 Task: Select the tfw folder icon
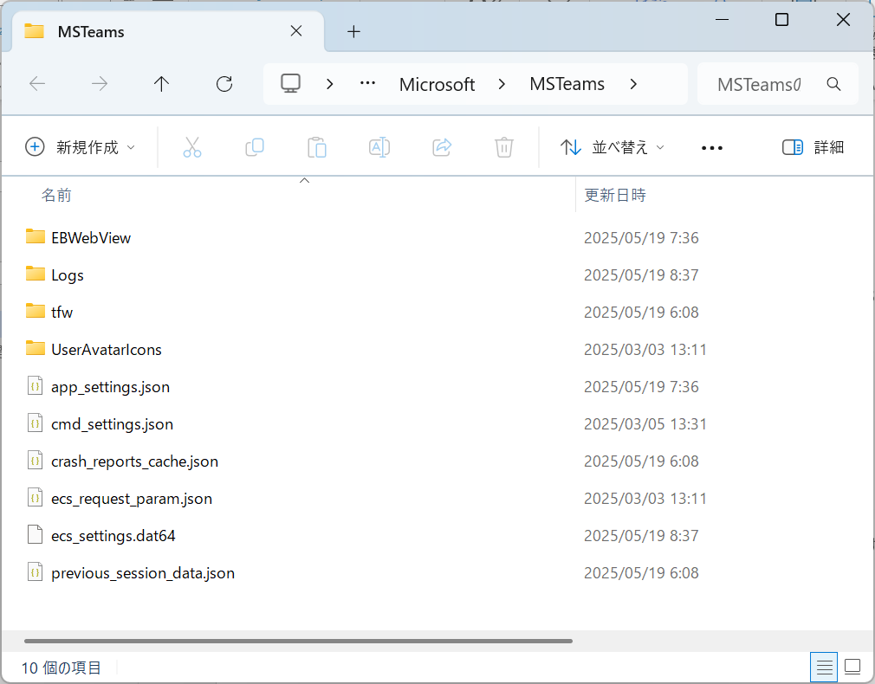[36, 311]
